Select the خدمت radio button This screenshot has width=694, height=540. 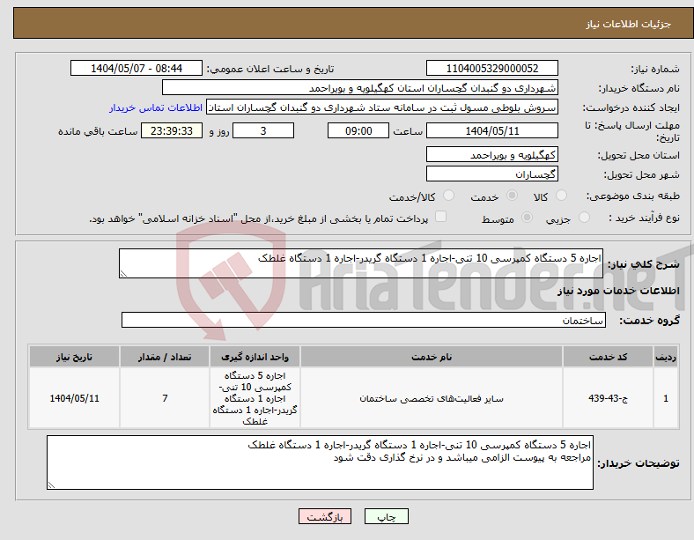pyautogui.click(x=512, y=196)
